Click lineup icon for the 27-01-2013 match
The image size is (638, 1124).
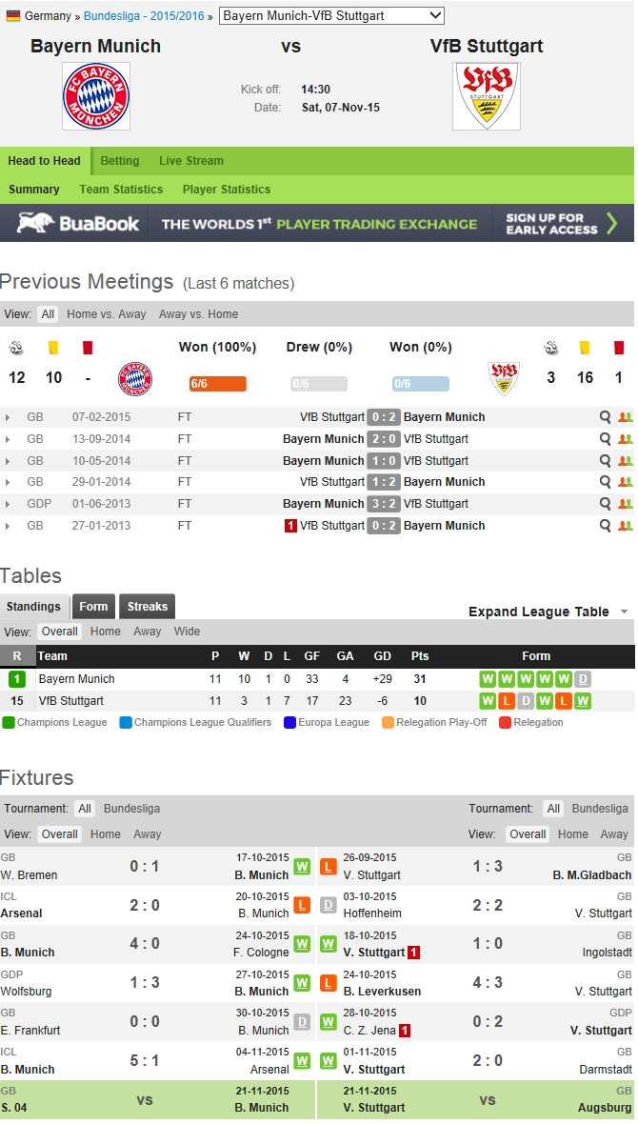point(625,526)
